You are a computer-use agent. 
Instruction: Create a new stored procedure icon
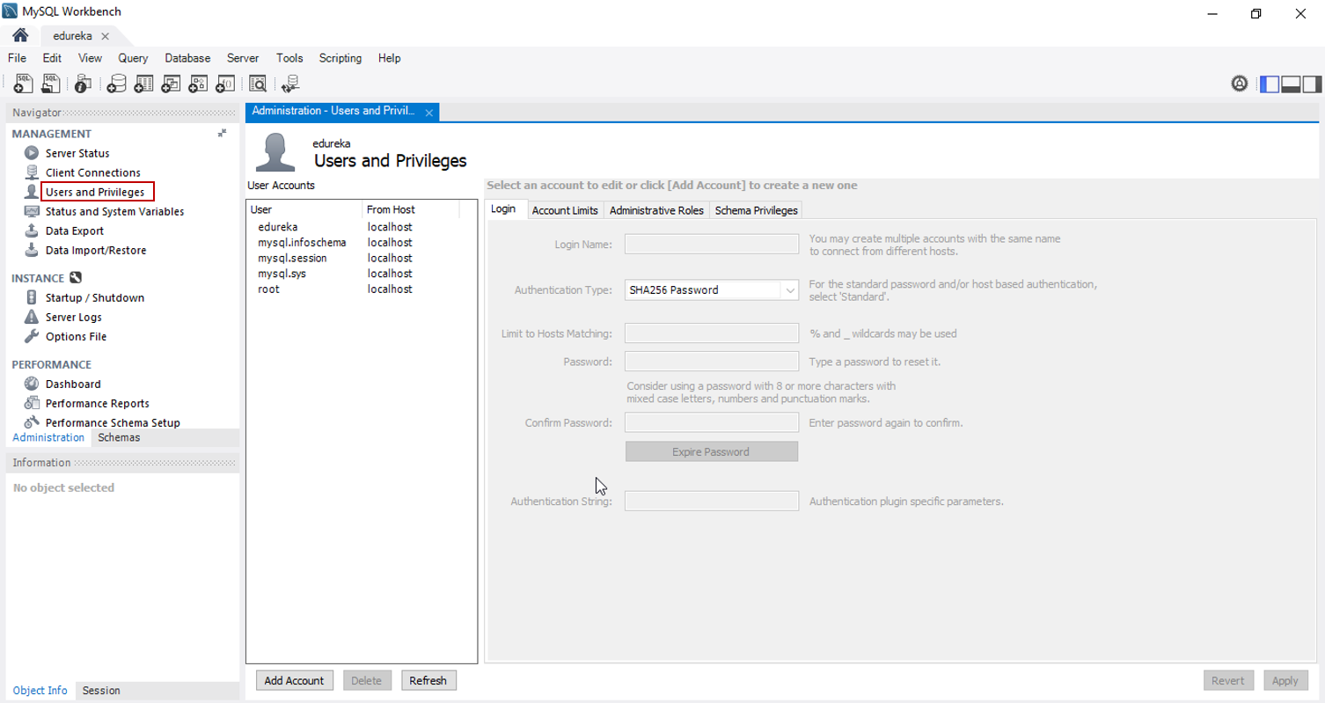pyautogui.click(x=198, y=84)
